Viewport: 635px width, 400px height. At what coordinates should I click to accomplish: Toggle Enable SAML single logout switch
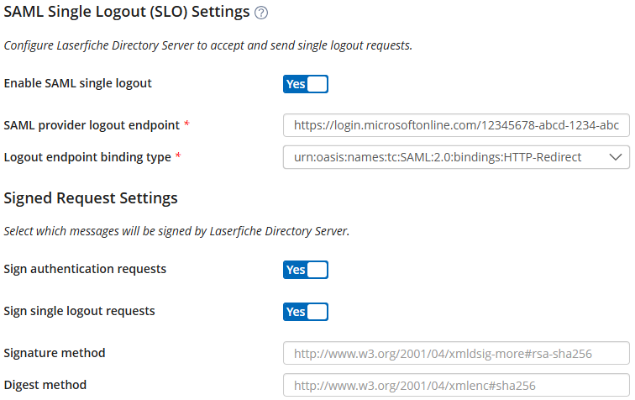click(306, 84)
